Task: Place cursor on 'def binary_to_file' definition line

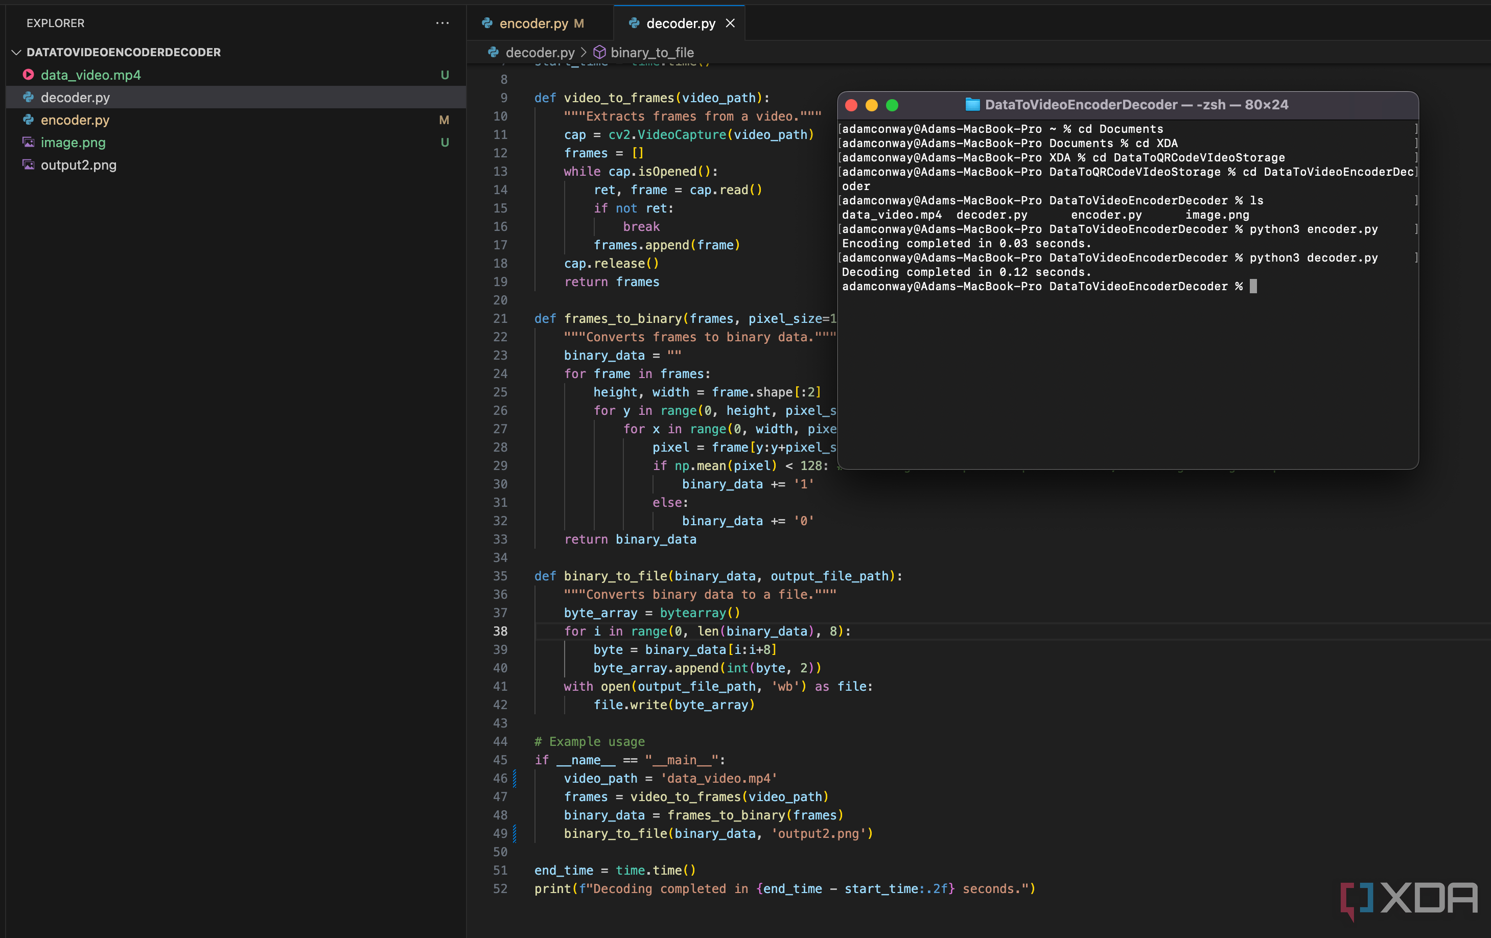Action: (717, 576)
